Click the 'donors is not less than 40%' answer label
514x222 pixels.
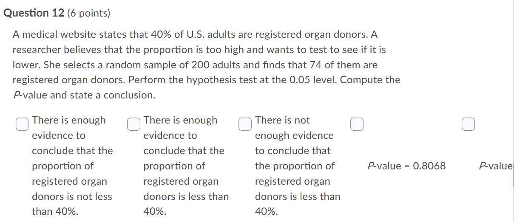73,166
